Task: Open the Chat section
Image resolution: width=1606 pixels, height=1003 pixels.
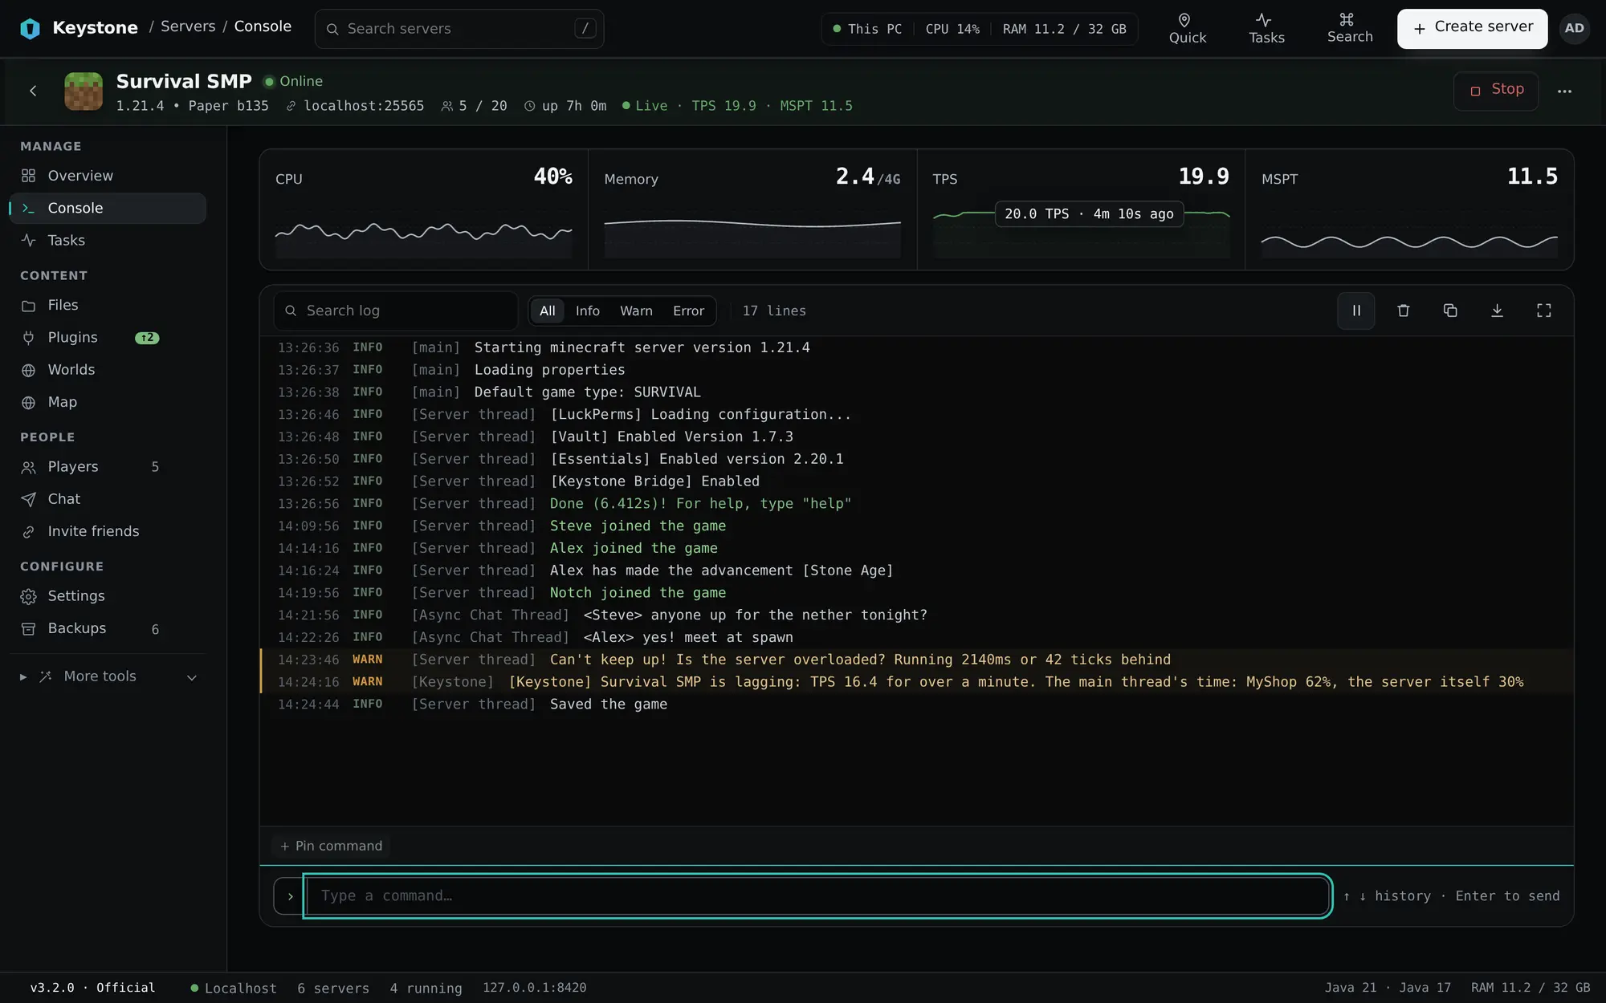Action: (108, 498)
